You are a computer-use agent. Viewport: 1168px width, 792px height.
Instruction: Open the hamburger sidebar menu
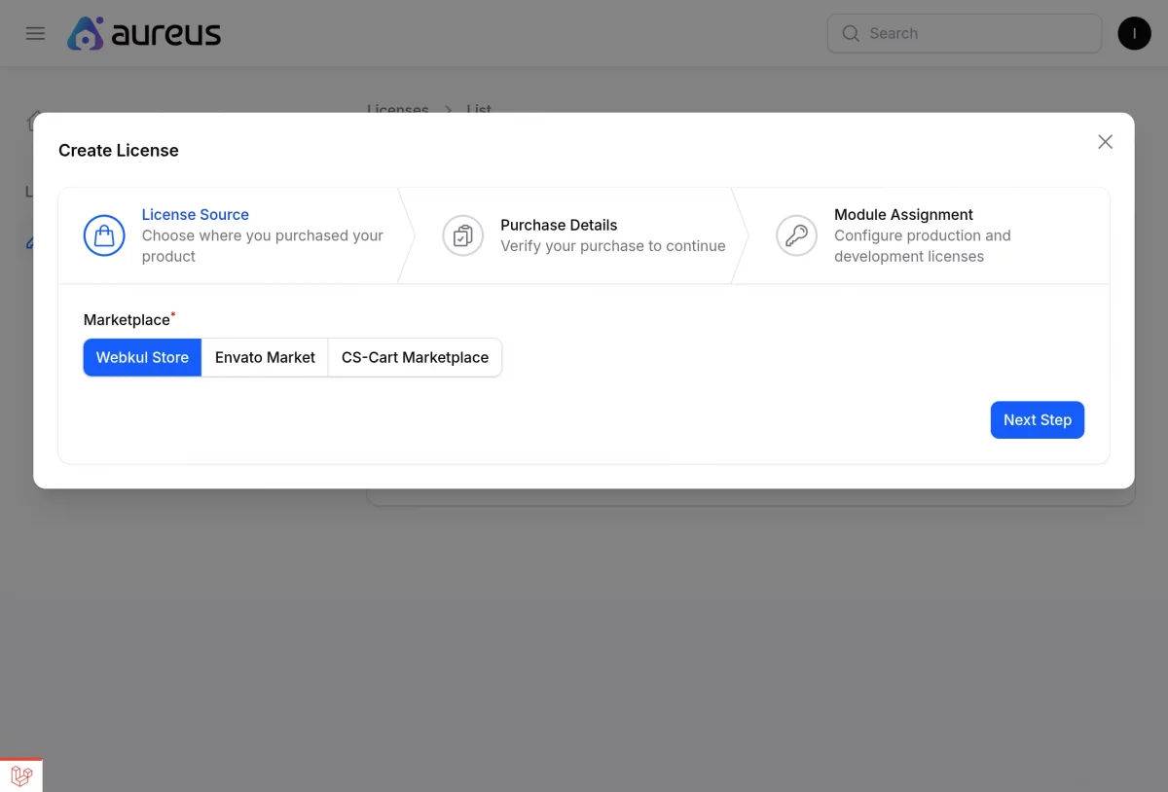pyautogui.click(x=35, y=33)
